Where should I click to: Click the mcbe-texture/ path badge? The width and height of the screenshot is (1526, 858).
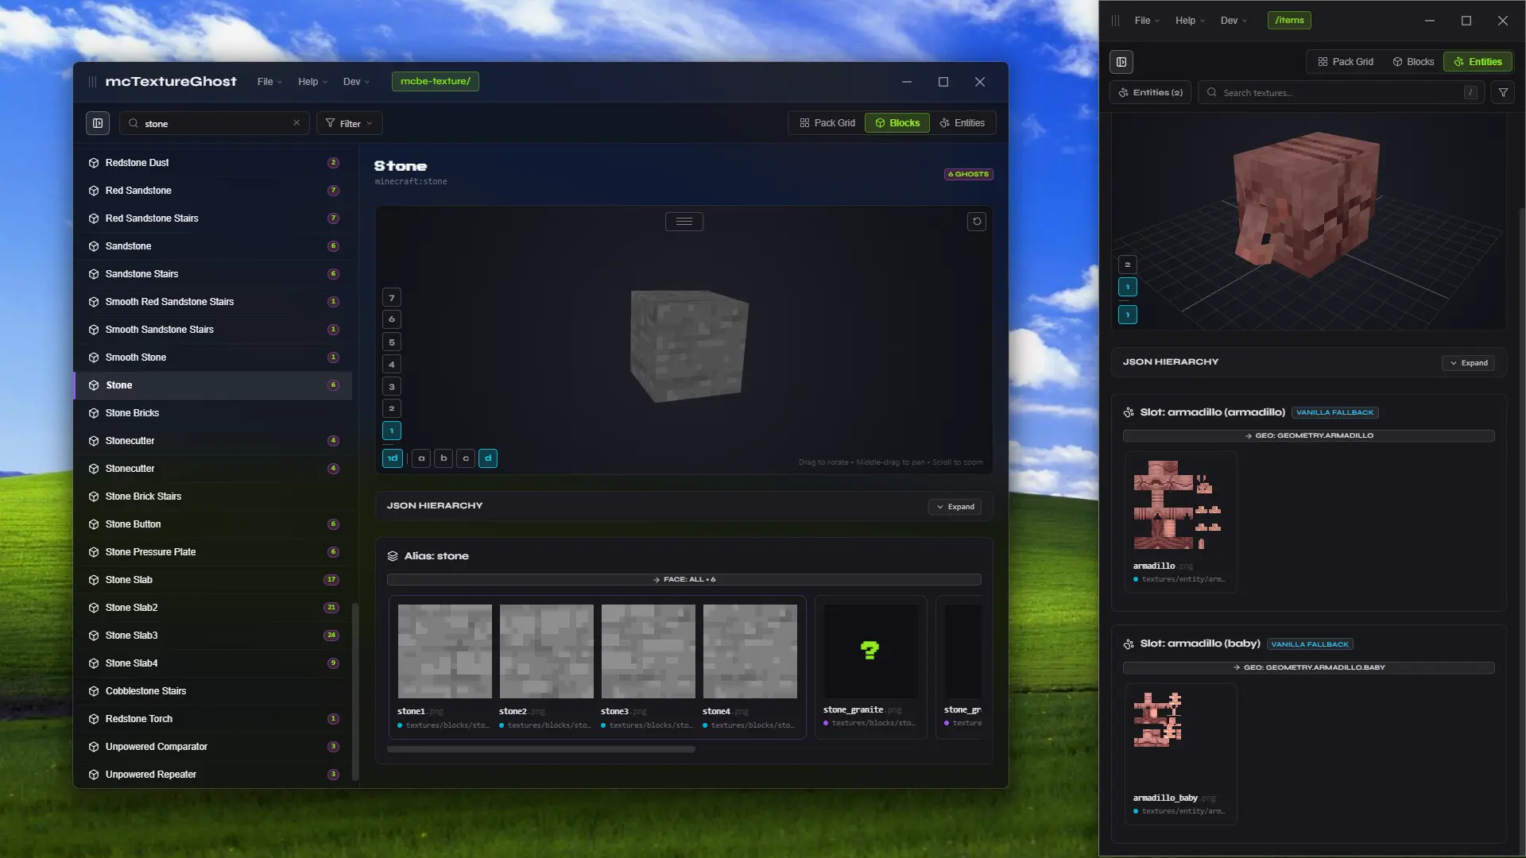(x=436, y=81)
